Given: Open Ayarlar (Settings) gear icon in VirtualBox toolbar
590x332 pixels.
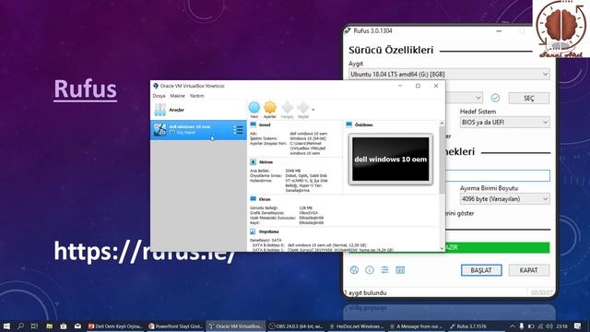Looking at the screenshot, I should [270, 108].
